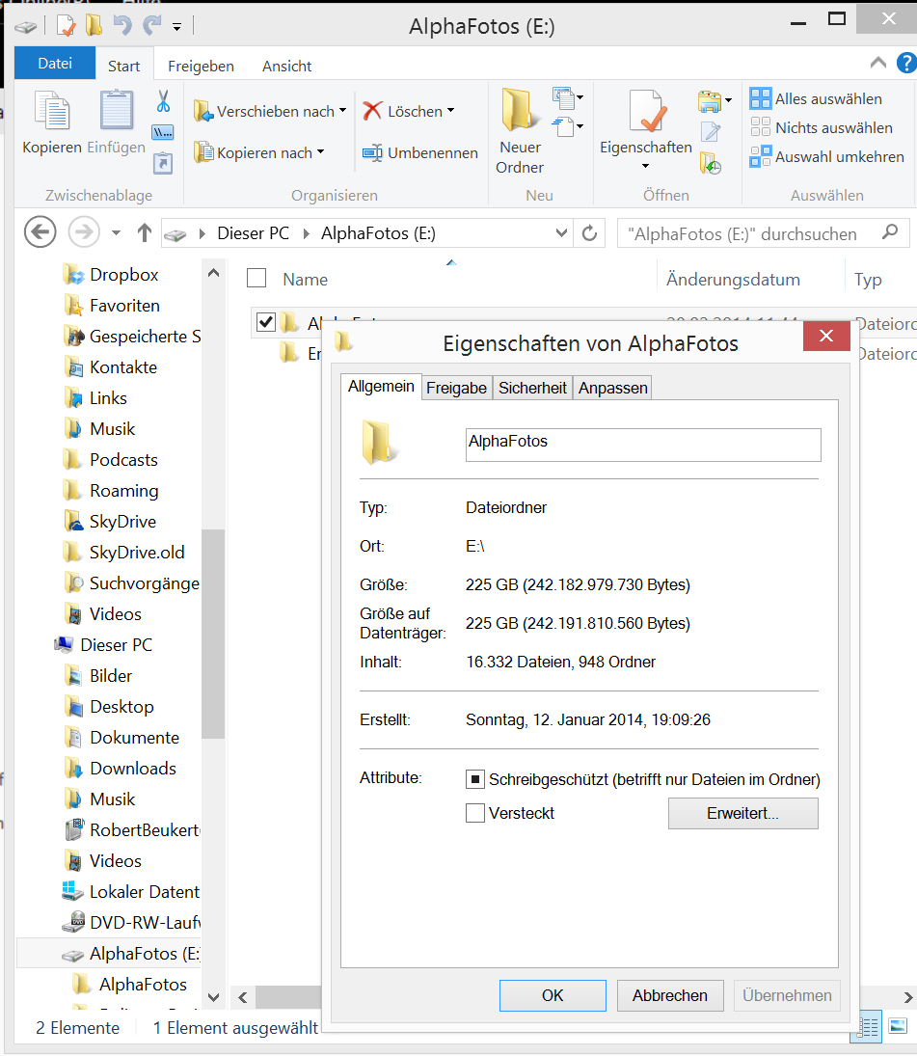
Task: Click inside the AlphaFotos search box
Action: 752,232
